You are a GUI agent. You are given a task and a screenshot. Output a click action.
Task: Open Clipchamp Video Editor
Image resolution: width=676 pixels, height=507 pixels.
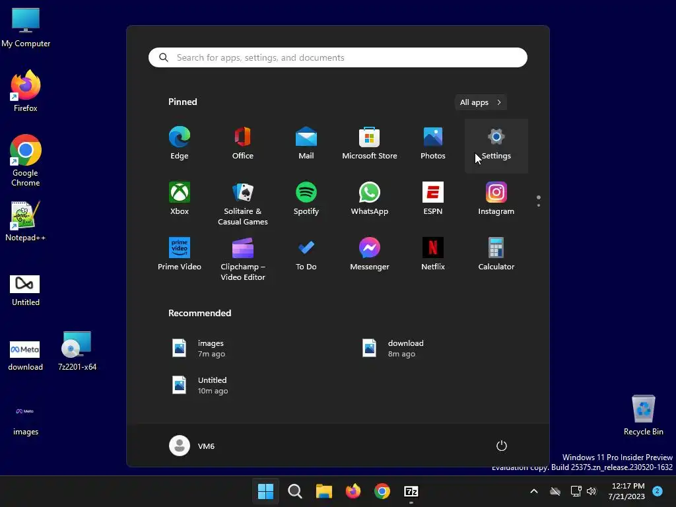[x=243, y=259]
